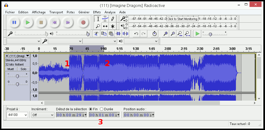Select the Durée radio button

(101, 109)
